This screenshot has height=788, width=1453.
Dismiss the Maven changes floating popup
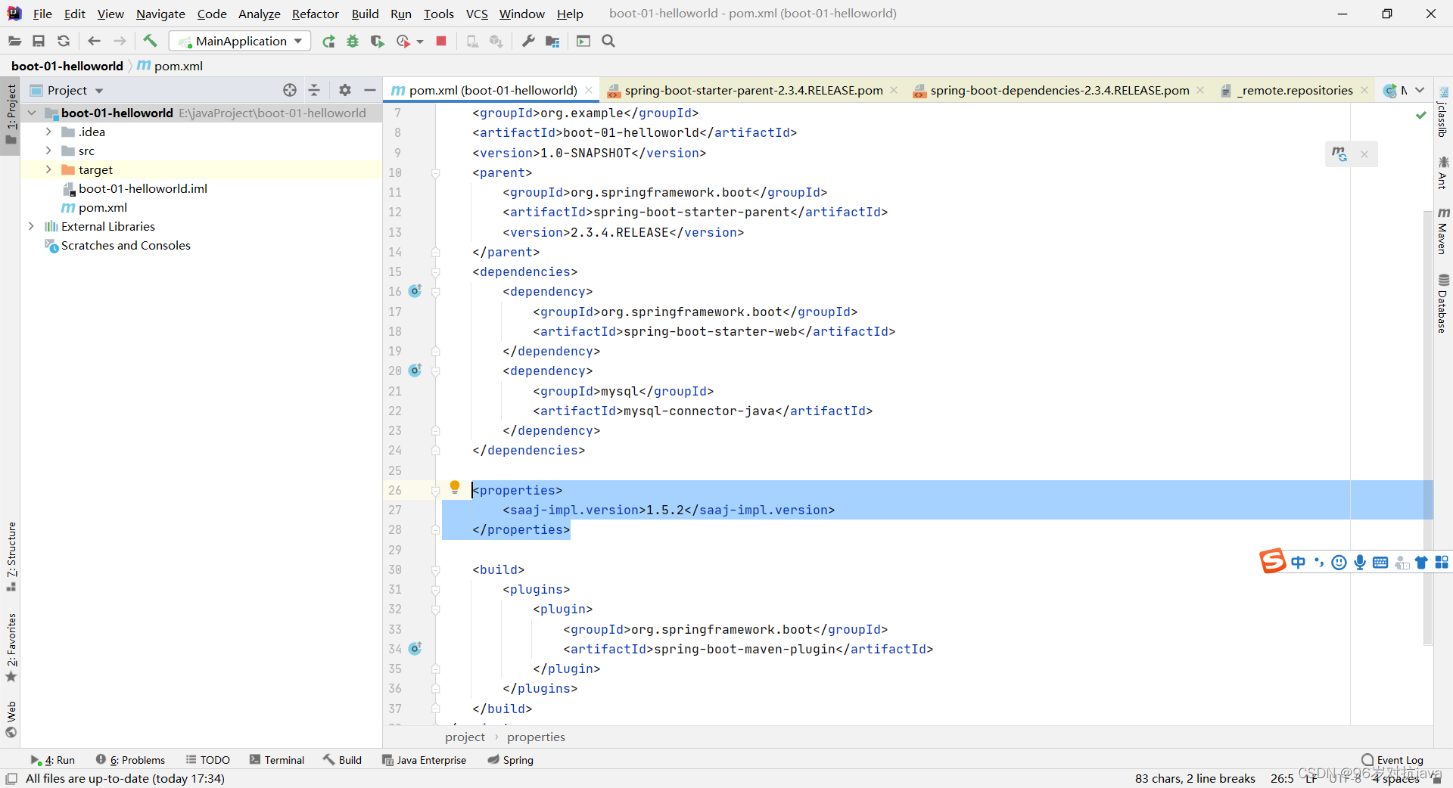1364,154
